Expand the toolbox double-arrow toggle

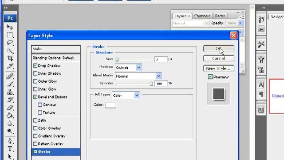[x=6, y=8]
